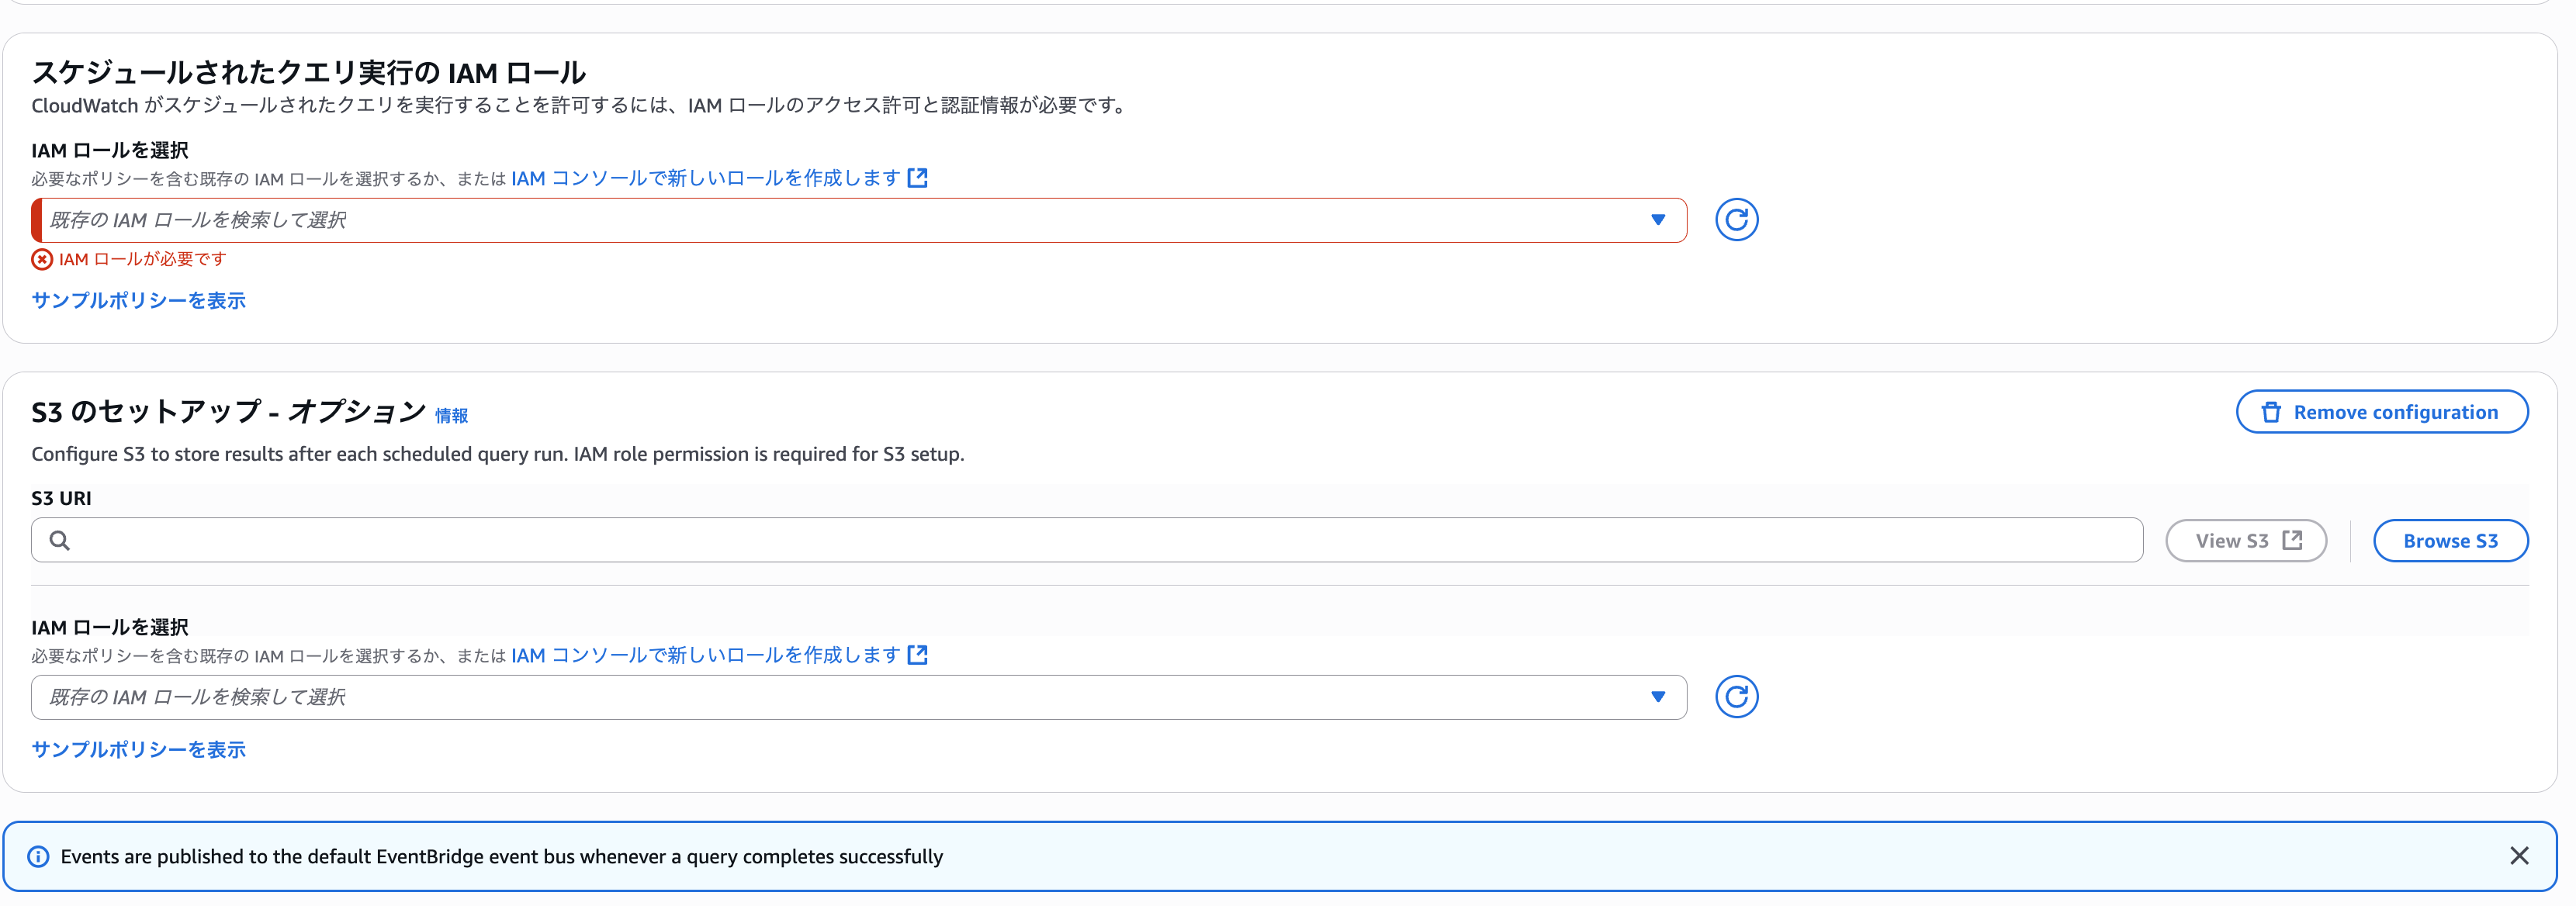Click the trash icon in Remove configuration button
2576x906 pixels.
[x=2272, y=411]
